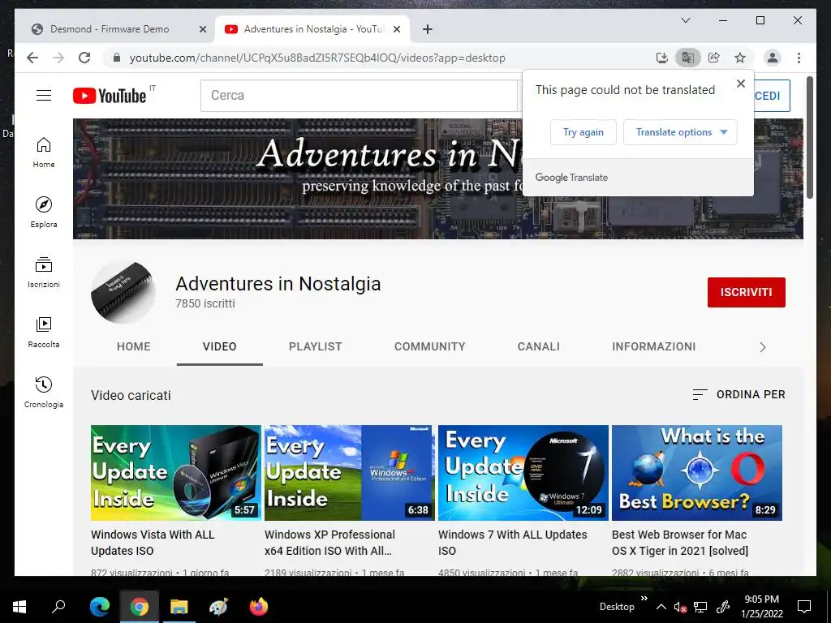Click the Adventures in Nostalgia channel name
Image resolution: width=831 pixels, height=623 pixels.
278,284
